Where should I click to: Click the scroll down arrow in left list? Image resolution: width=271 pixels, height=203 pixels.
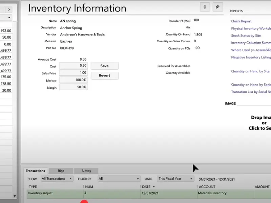click(x=14, y=196)
